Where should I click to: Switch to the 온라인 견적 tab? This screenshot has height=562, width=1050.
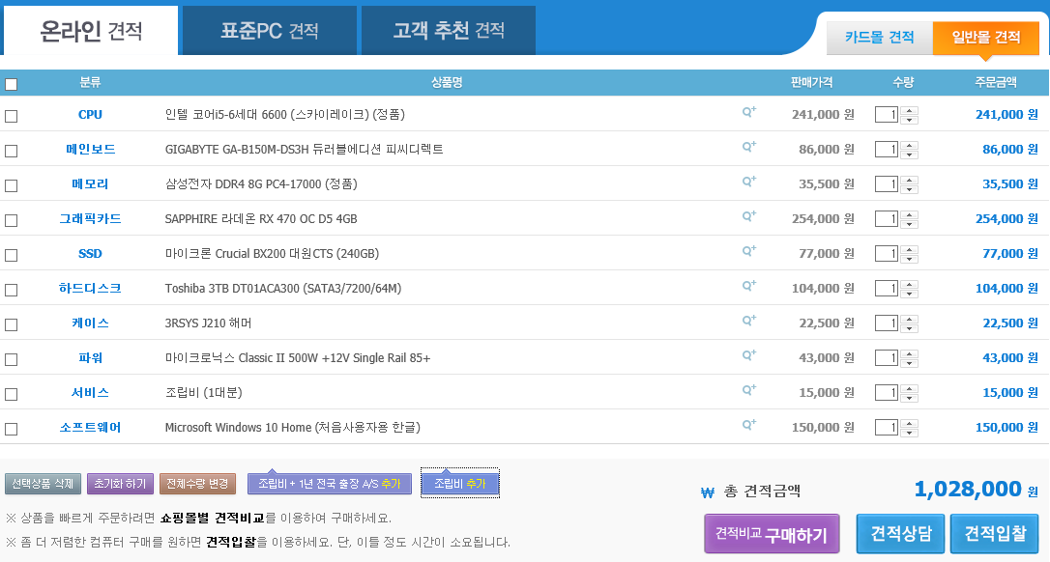91,30
